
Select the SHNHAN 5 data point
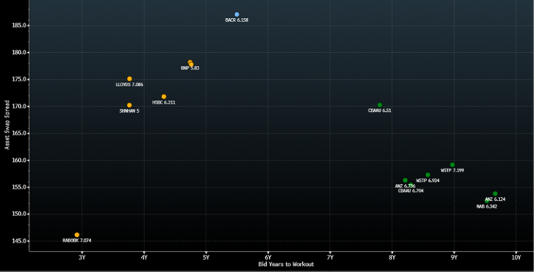(130, 106)
